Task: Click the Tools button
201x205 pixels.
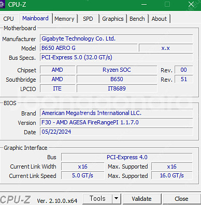Action: (x=97, y=198)
